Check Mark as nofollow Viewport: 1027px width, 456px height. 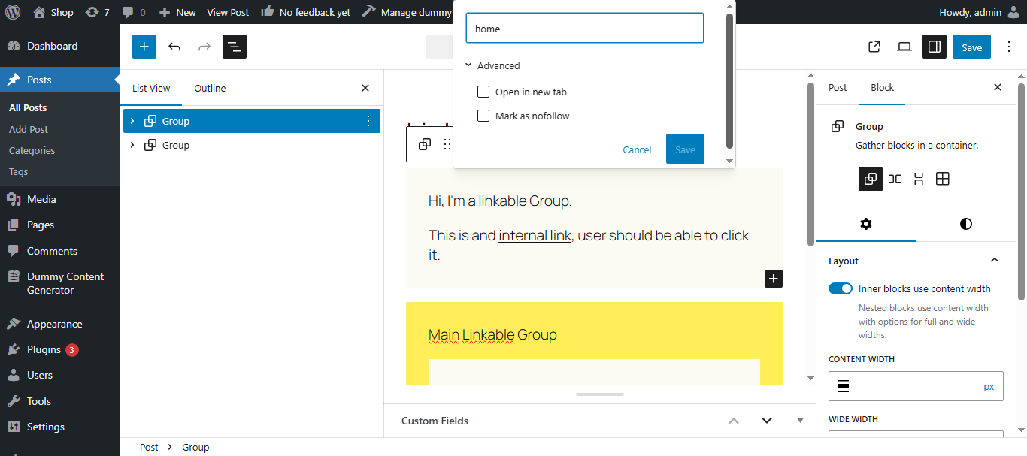483,116
